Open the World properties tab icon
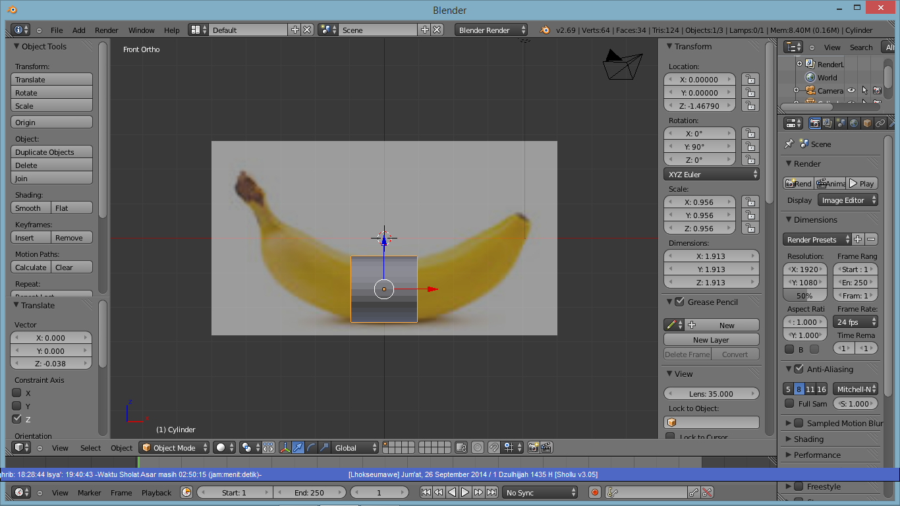This screenshot has width=900, height=506. (854, 123)
